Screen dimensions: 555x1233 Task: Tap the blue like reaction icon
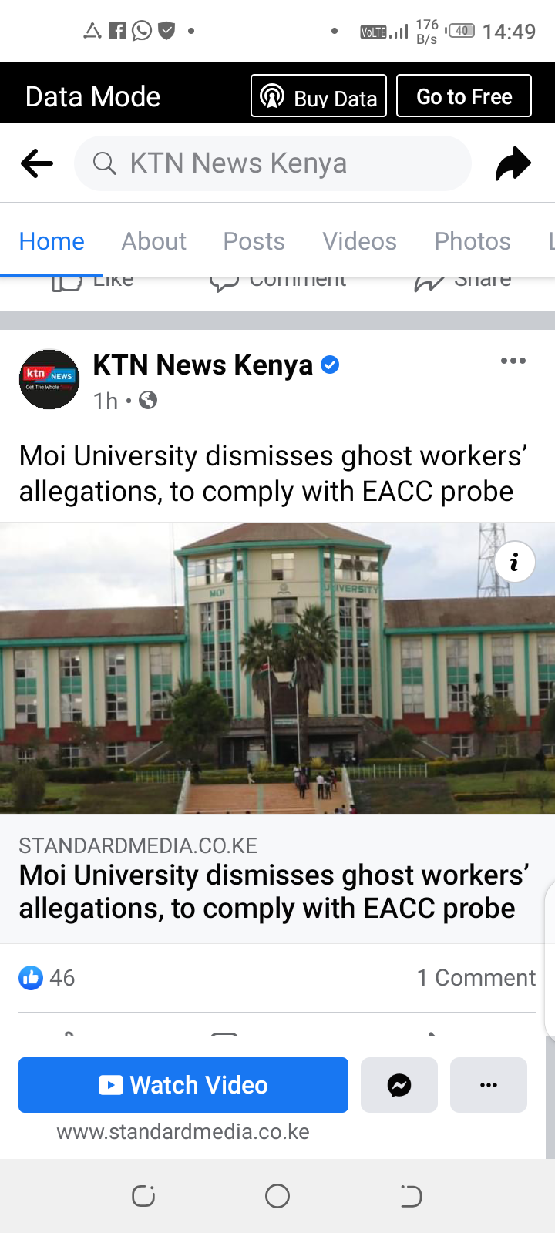(31, 978)
